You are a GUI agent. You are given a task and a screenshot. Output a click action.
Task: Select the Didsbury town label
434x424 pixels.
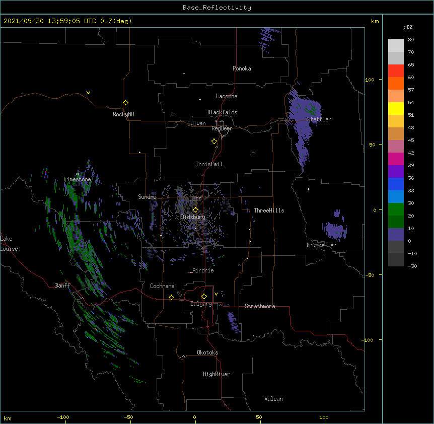coord(193,217)
